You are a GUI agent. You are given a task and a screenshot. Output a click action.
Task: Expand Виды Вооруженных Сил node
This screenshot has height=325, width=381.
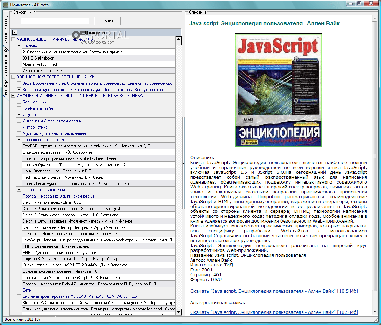19,83
